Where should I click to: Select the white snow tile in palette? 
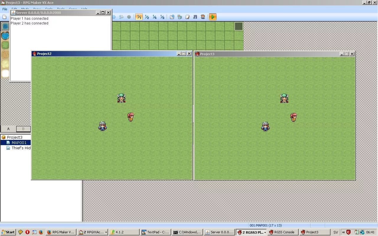tap(5, 73)
